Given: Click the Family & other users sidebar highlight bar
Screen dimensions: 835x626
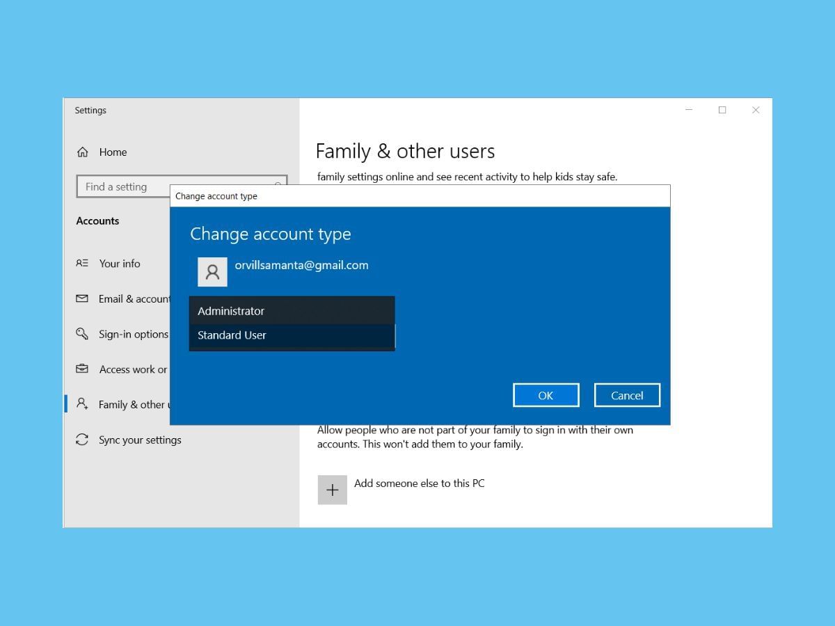Looking at the screenshot, I should coord(65,404).
